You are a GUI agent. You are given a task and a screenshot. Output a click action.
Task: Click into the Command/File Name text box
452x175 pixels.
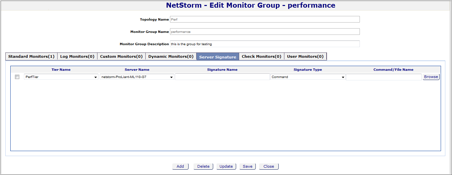(x=384, y=77)
